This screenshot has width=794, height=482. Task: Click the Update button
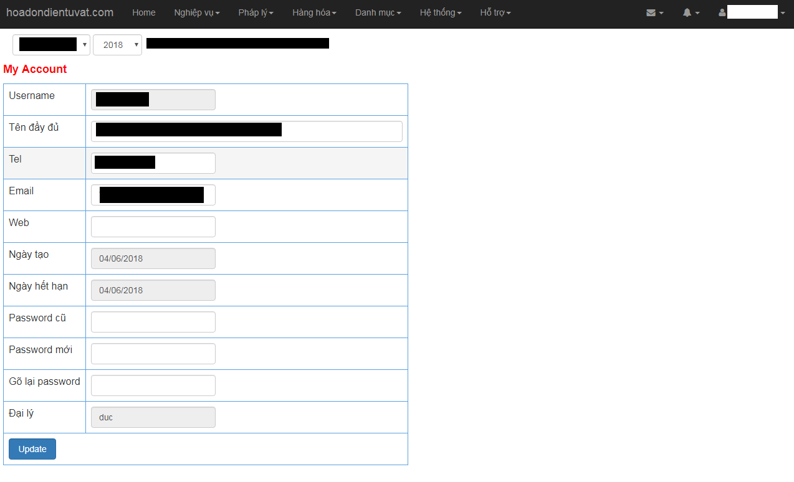coord(32,449)
